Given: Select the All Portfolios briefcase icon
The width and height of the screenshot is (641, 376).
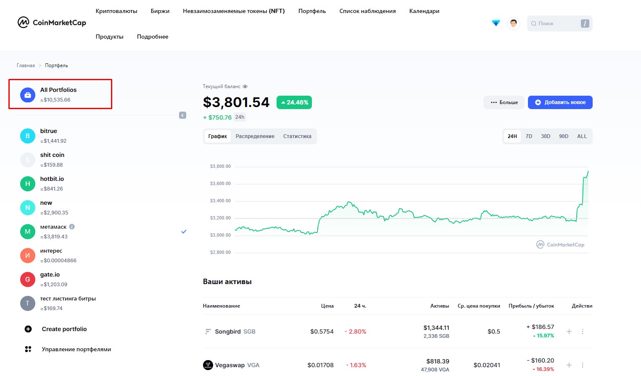Looking at the screenshot, I should [28, 95].
